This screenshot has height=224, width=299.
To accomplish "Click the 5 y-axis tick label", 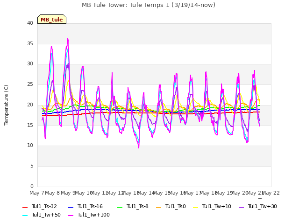I will [32, 166].
